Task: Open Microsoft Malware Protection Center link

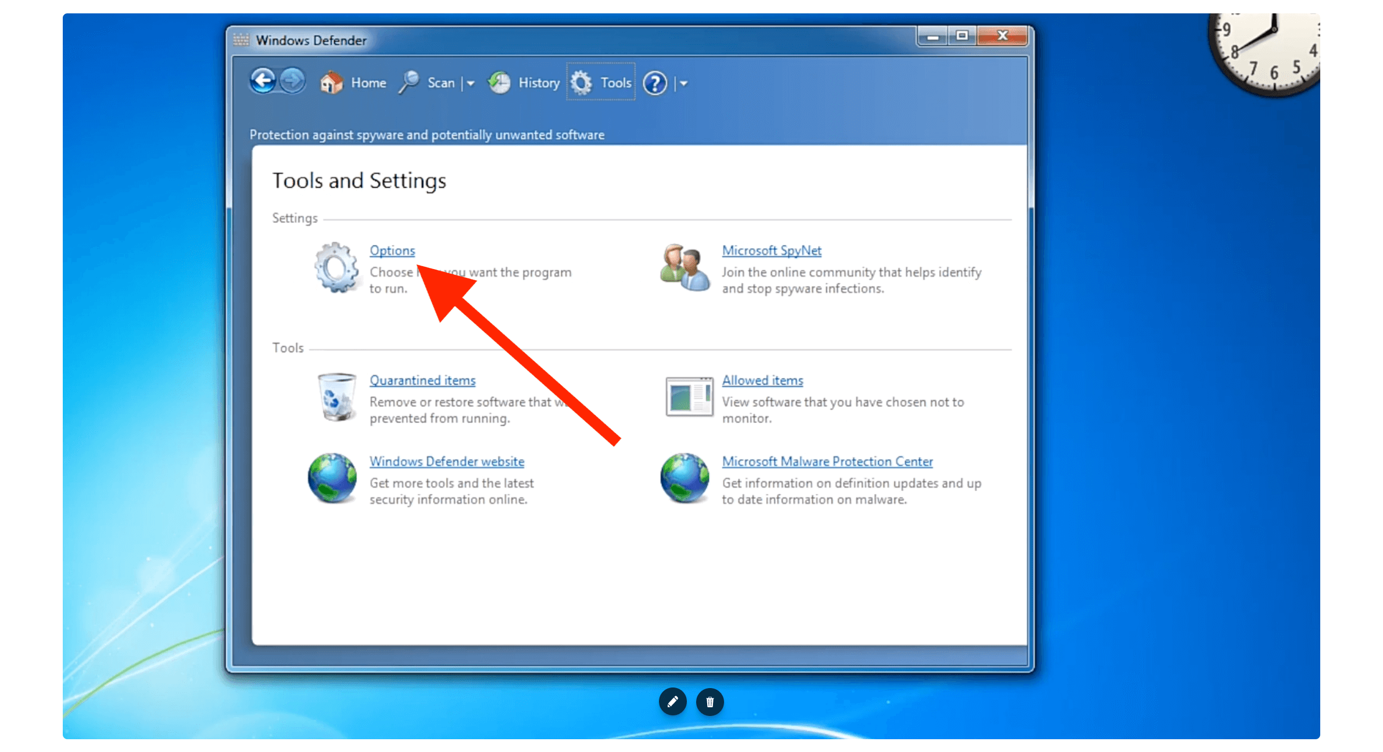Action: [827, 461]
